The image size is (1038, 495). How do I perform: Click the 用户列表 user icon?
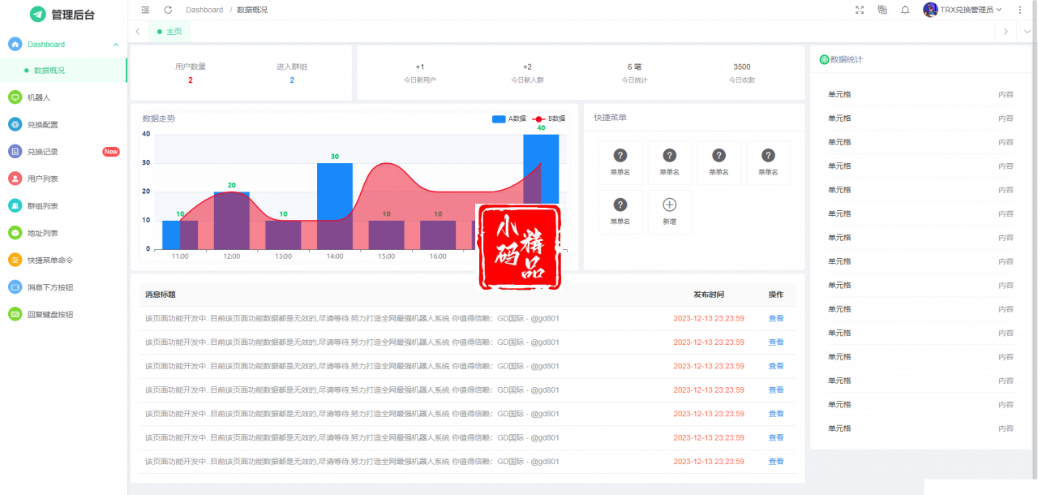pyautogui.click(x=15, y=179)
